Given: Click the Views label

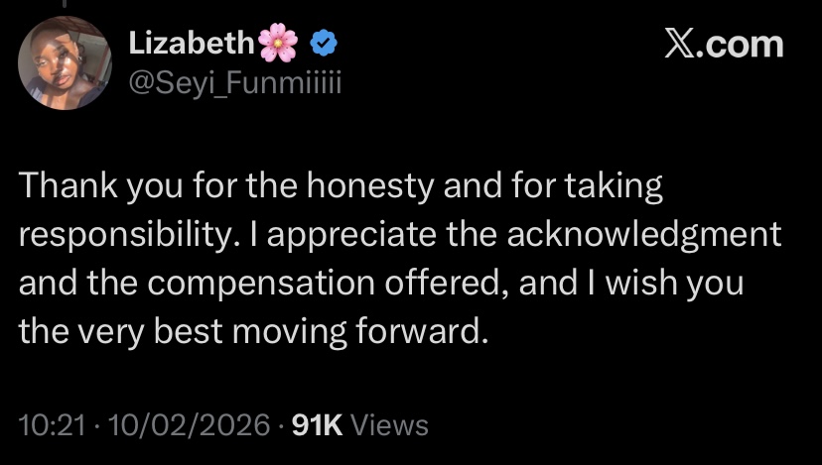Looking at the screenshot, I should pos(390,425).
